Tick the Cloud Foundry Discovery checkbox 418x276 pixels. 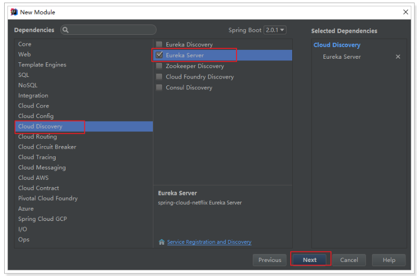tap(159, 77)
